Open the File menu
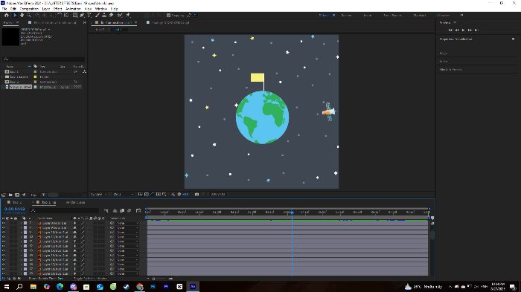521x292 pixels. pos(4,9)
